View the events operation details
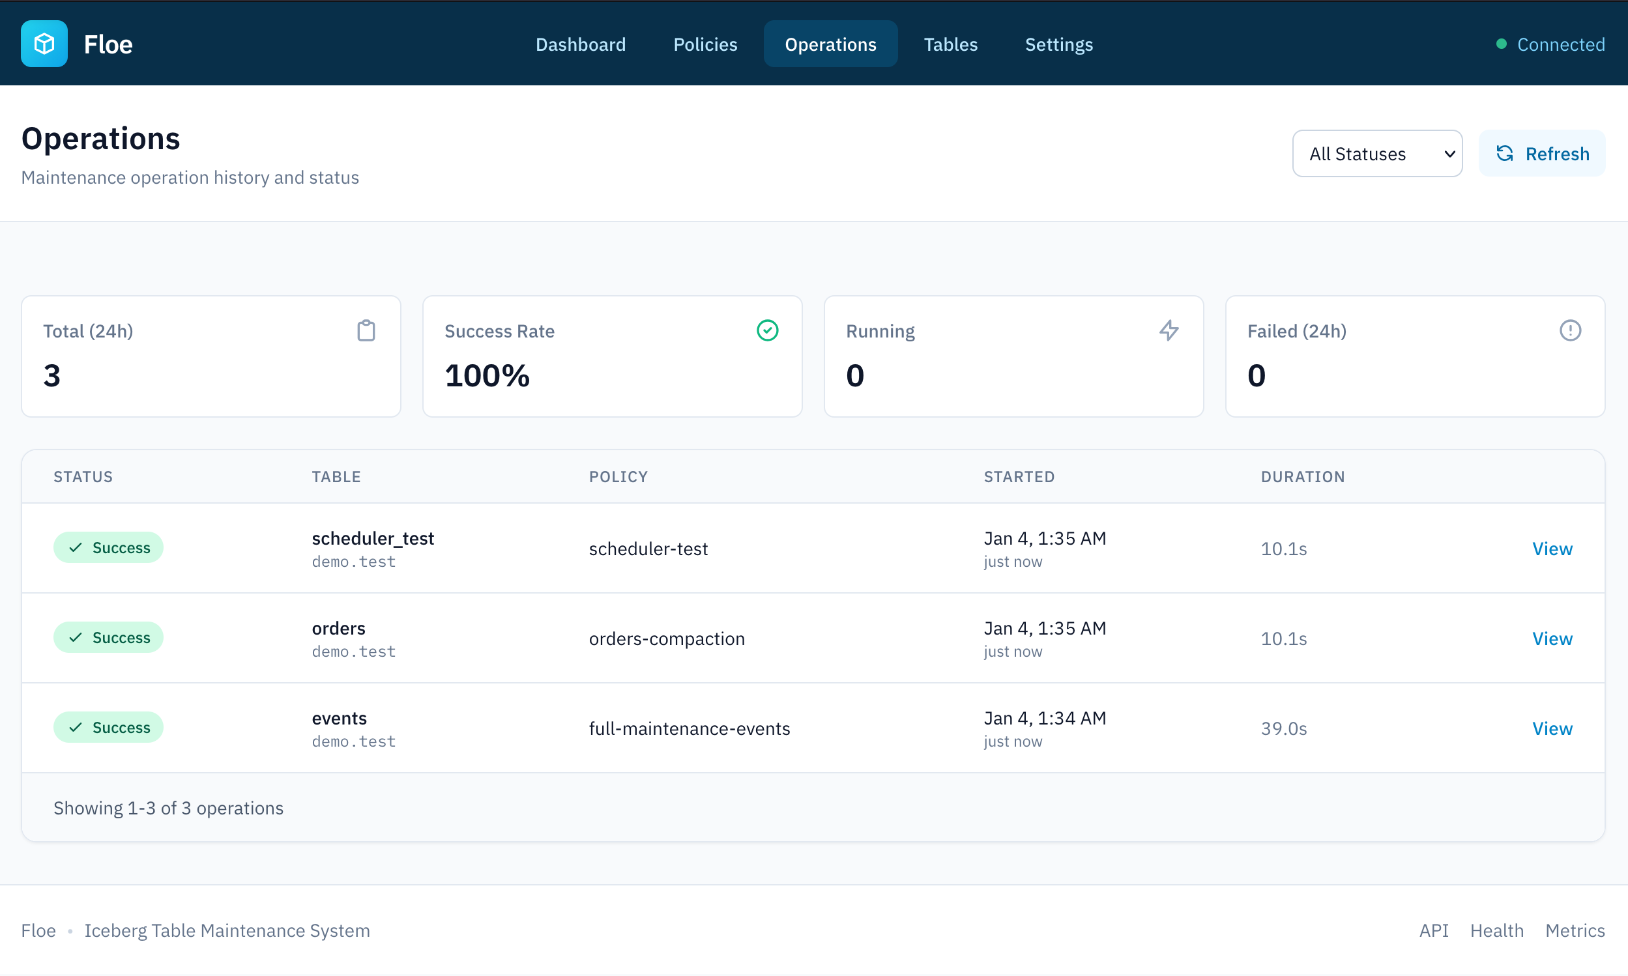Image resolution: width=1628 pixels, height=976 pixels. pyautogui.click(x=1552, y=728)
